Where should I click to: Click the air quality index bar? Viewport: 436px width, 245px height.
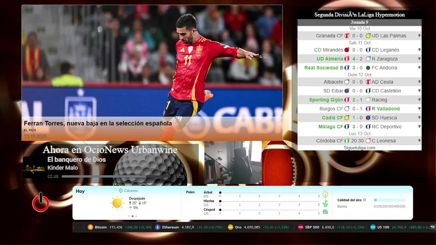point(390,200)
